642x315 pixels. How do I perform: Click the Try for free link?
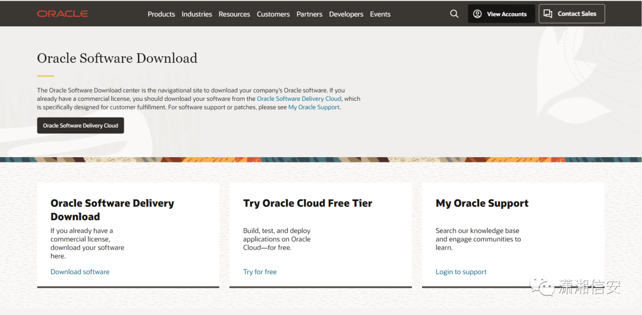point(260,272)
